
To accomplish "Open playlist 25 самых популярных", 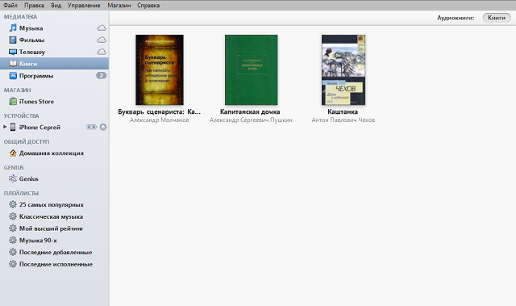I will pyautogui.click(x=52, y=204).
